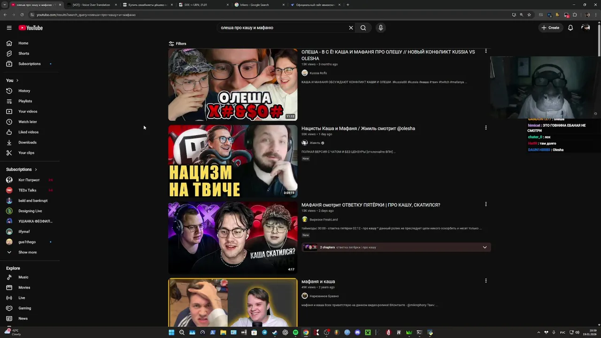The width and height of the screenshot is (601, 338).
Task: Open the bald and bankrupt channel
Action: (30, 200)
